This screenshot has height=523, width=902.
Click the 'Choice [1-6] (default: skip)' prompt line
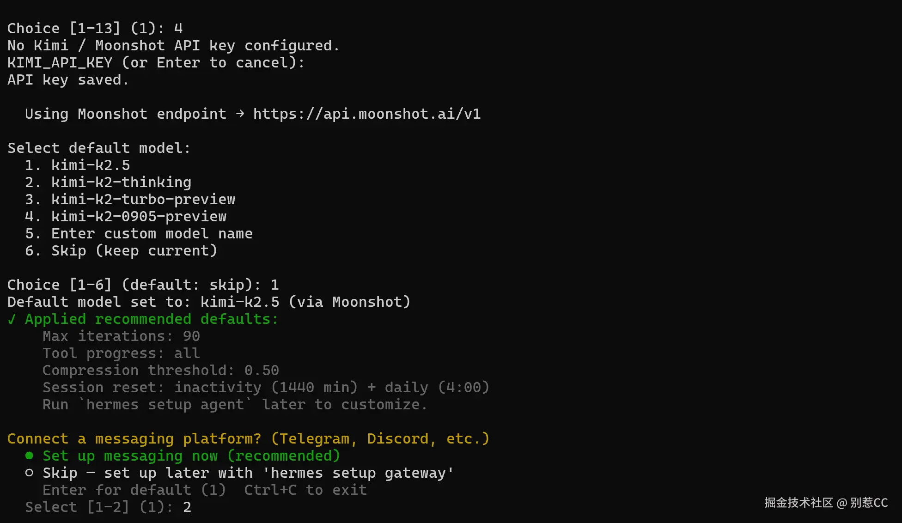[x=134, y=285]
